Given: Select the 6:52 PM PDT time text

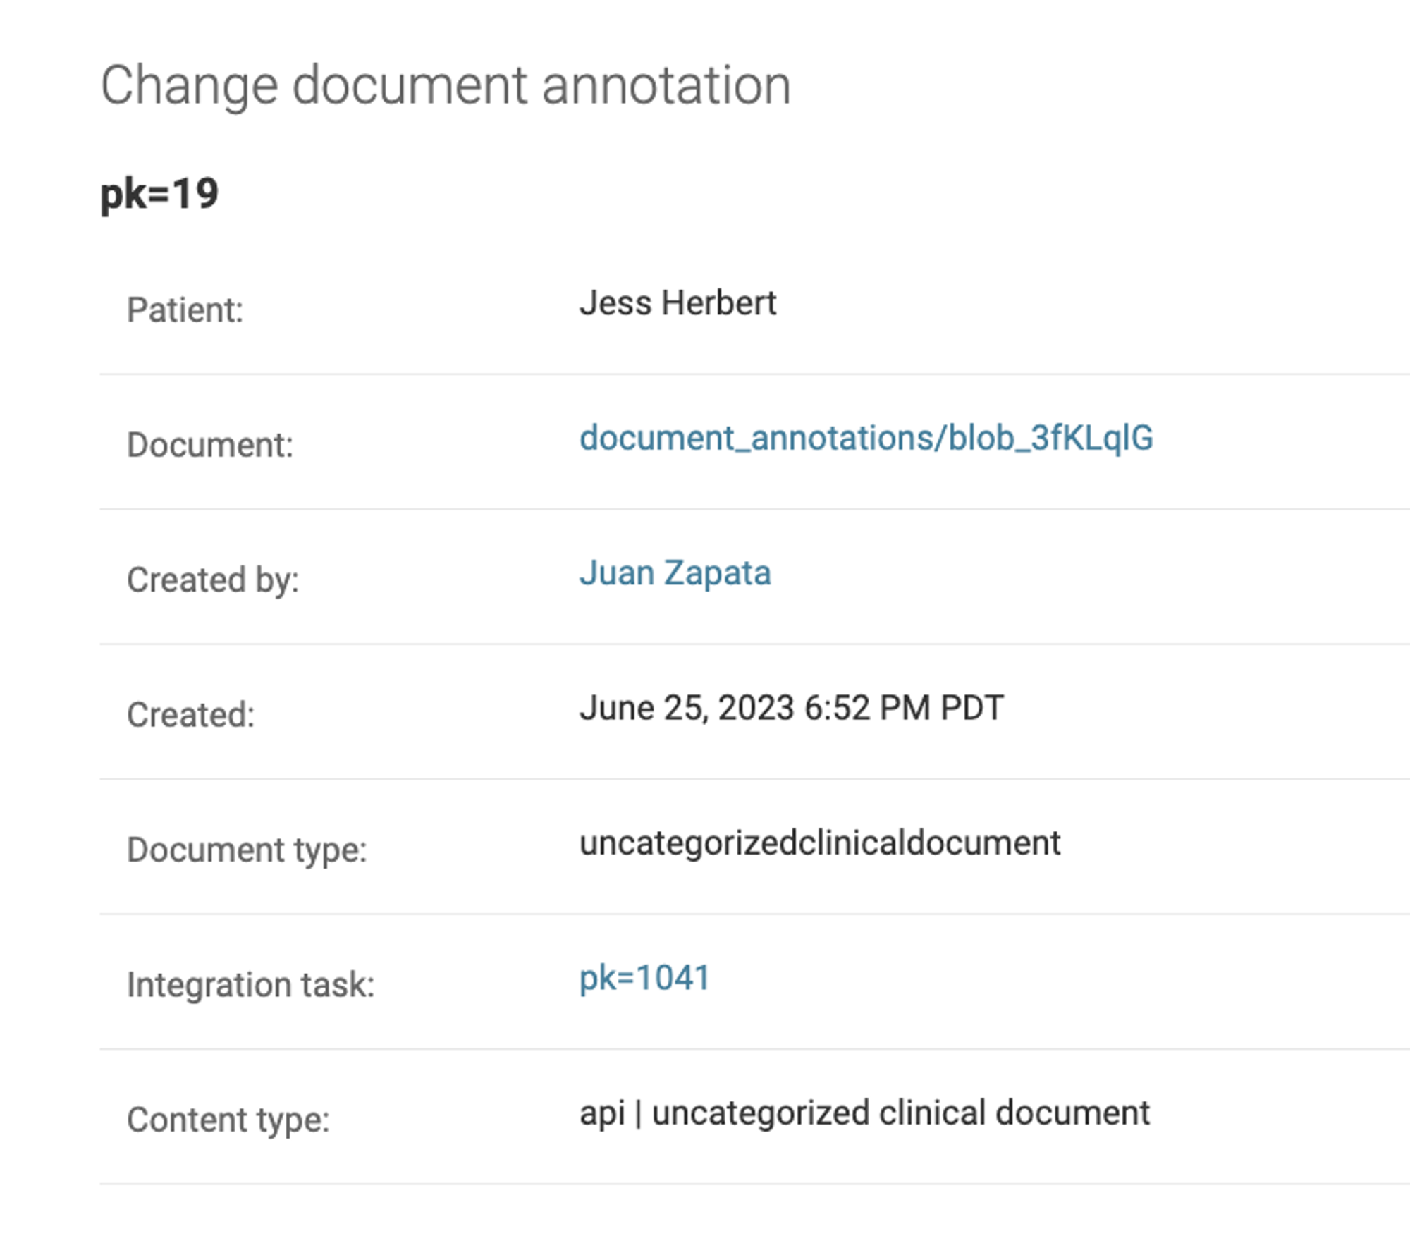Looking at the screenshot, I should point(904,708).
